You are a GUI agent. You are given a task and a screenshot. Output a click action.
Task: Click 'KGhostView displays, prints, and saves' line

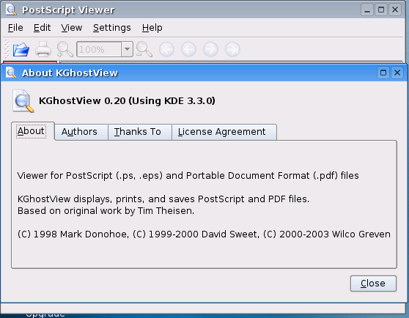163,199
